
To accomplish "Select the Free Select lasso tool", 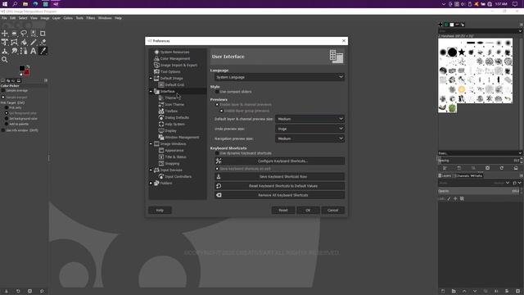I will 24,34.
